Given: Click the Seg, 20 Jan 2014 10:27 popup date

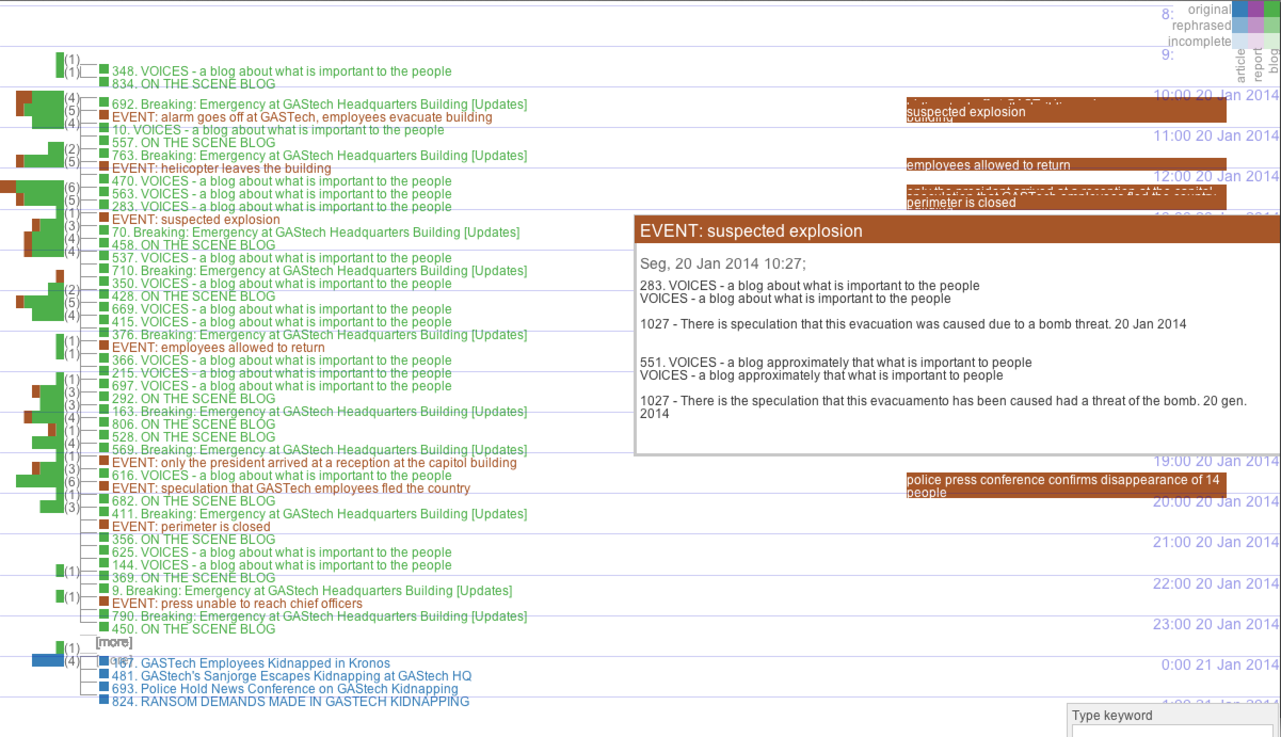Looking at the screenshot, I should tap(723, 263).
